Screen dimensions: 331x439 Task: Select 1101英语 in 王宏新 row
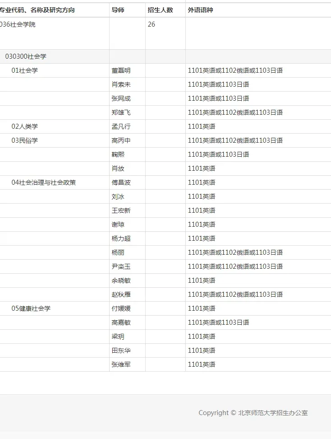coord(202,210)
